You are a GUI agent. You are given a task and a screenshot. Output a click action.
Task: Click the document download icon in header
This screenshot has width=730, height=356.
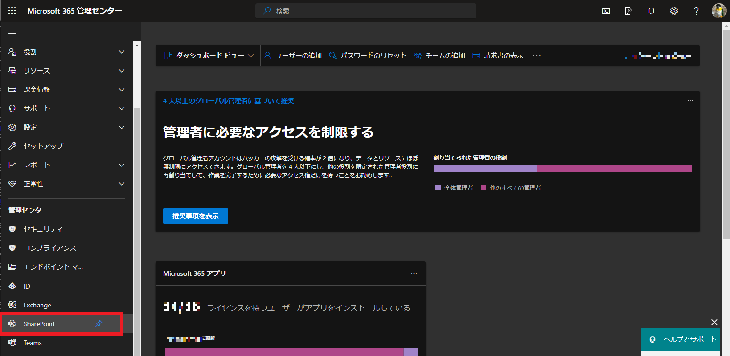click(629, 11)
